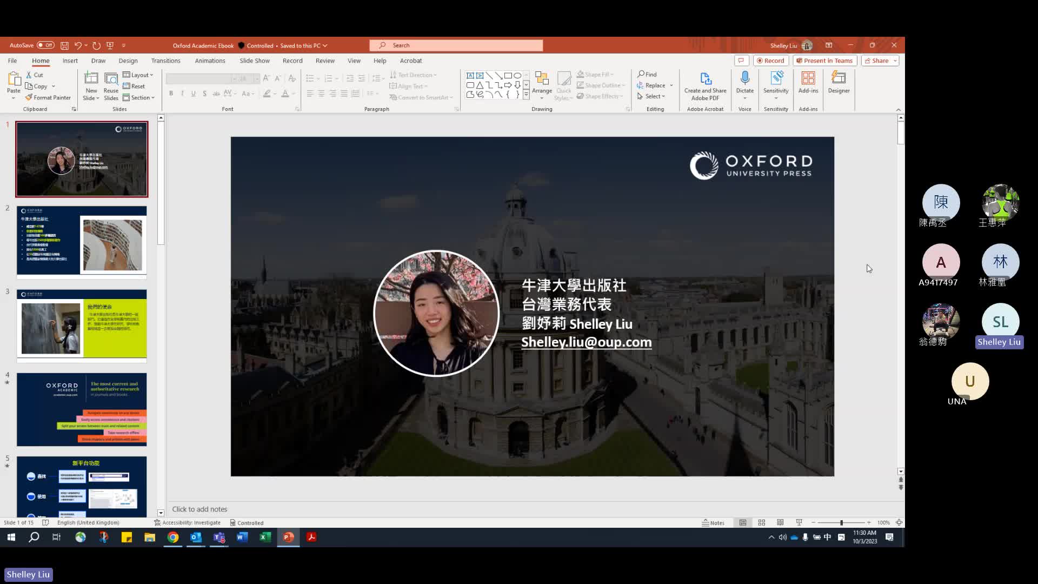The width and height of the screenshot is (1038, 584).
Task: Click Slide Show view icon in status bar
Action: (799, 523)
